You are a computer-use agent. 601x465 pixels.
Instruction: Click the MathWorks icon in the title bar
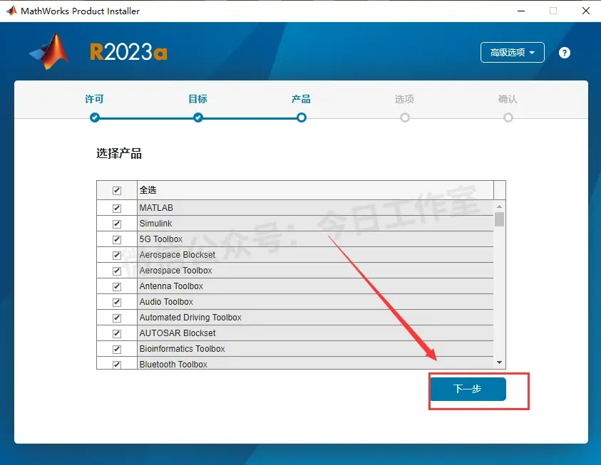12,11
